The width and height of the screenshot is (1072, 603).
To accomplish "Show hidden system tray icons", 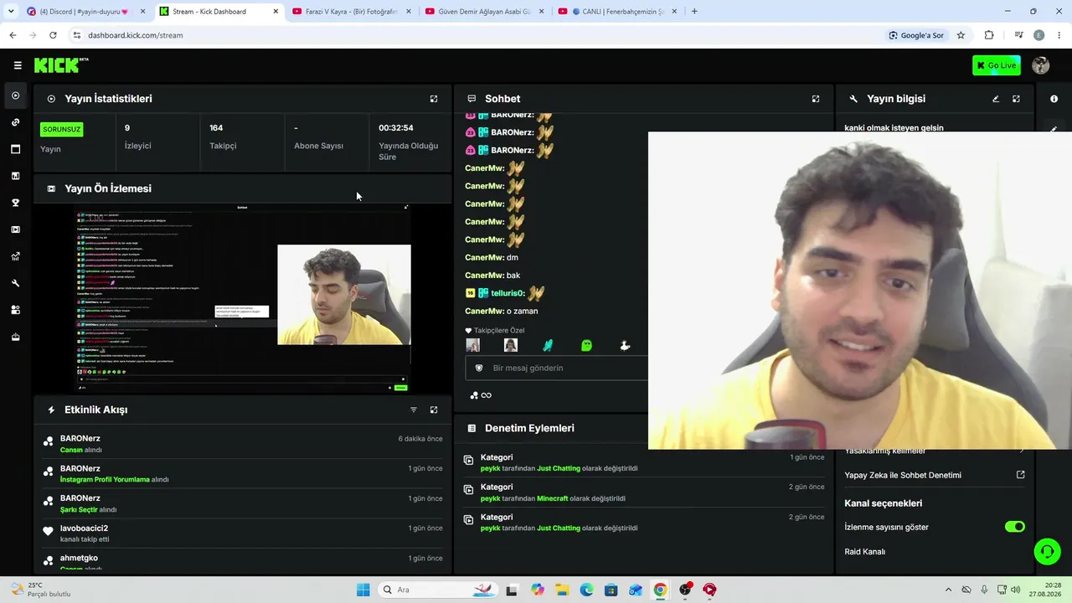I will pyautogui.click(x=948, y=590).
